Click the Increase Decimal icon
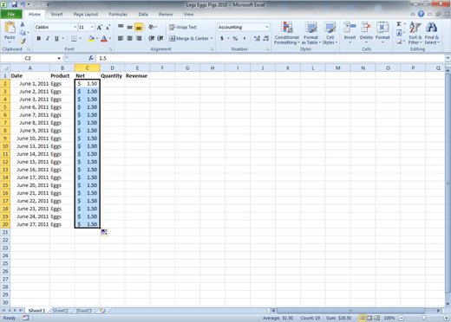Screen dimensions: 451x322 (257, 38)
